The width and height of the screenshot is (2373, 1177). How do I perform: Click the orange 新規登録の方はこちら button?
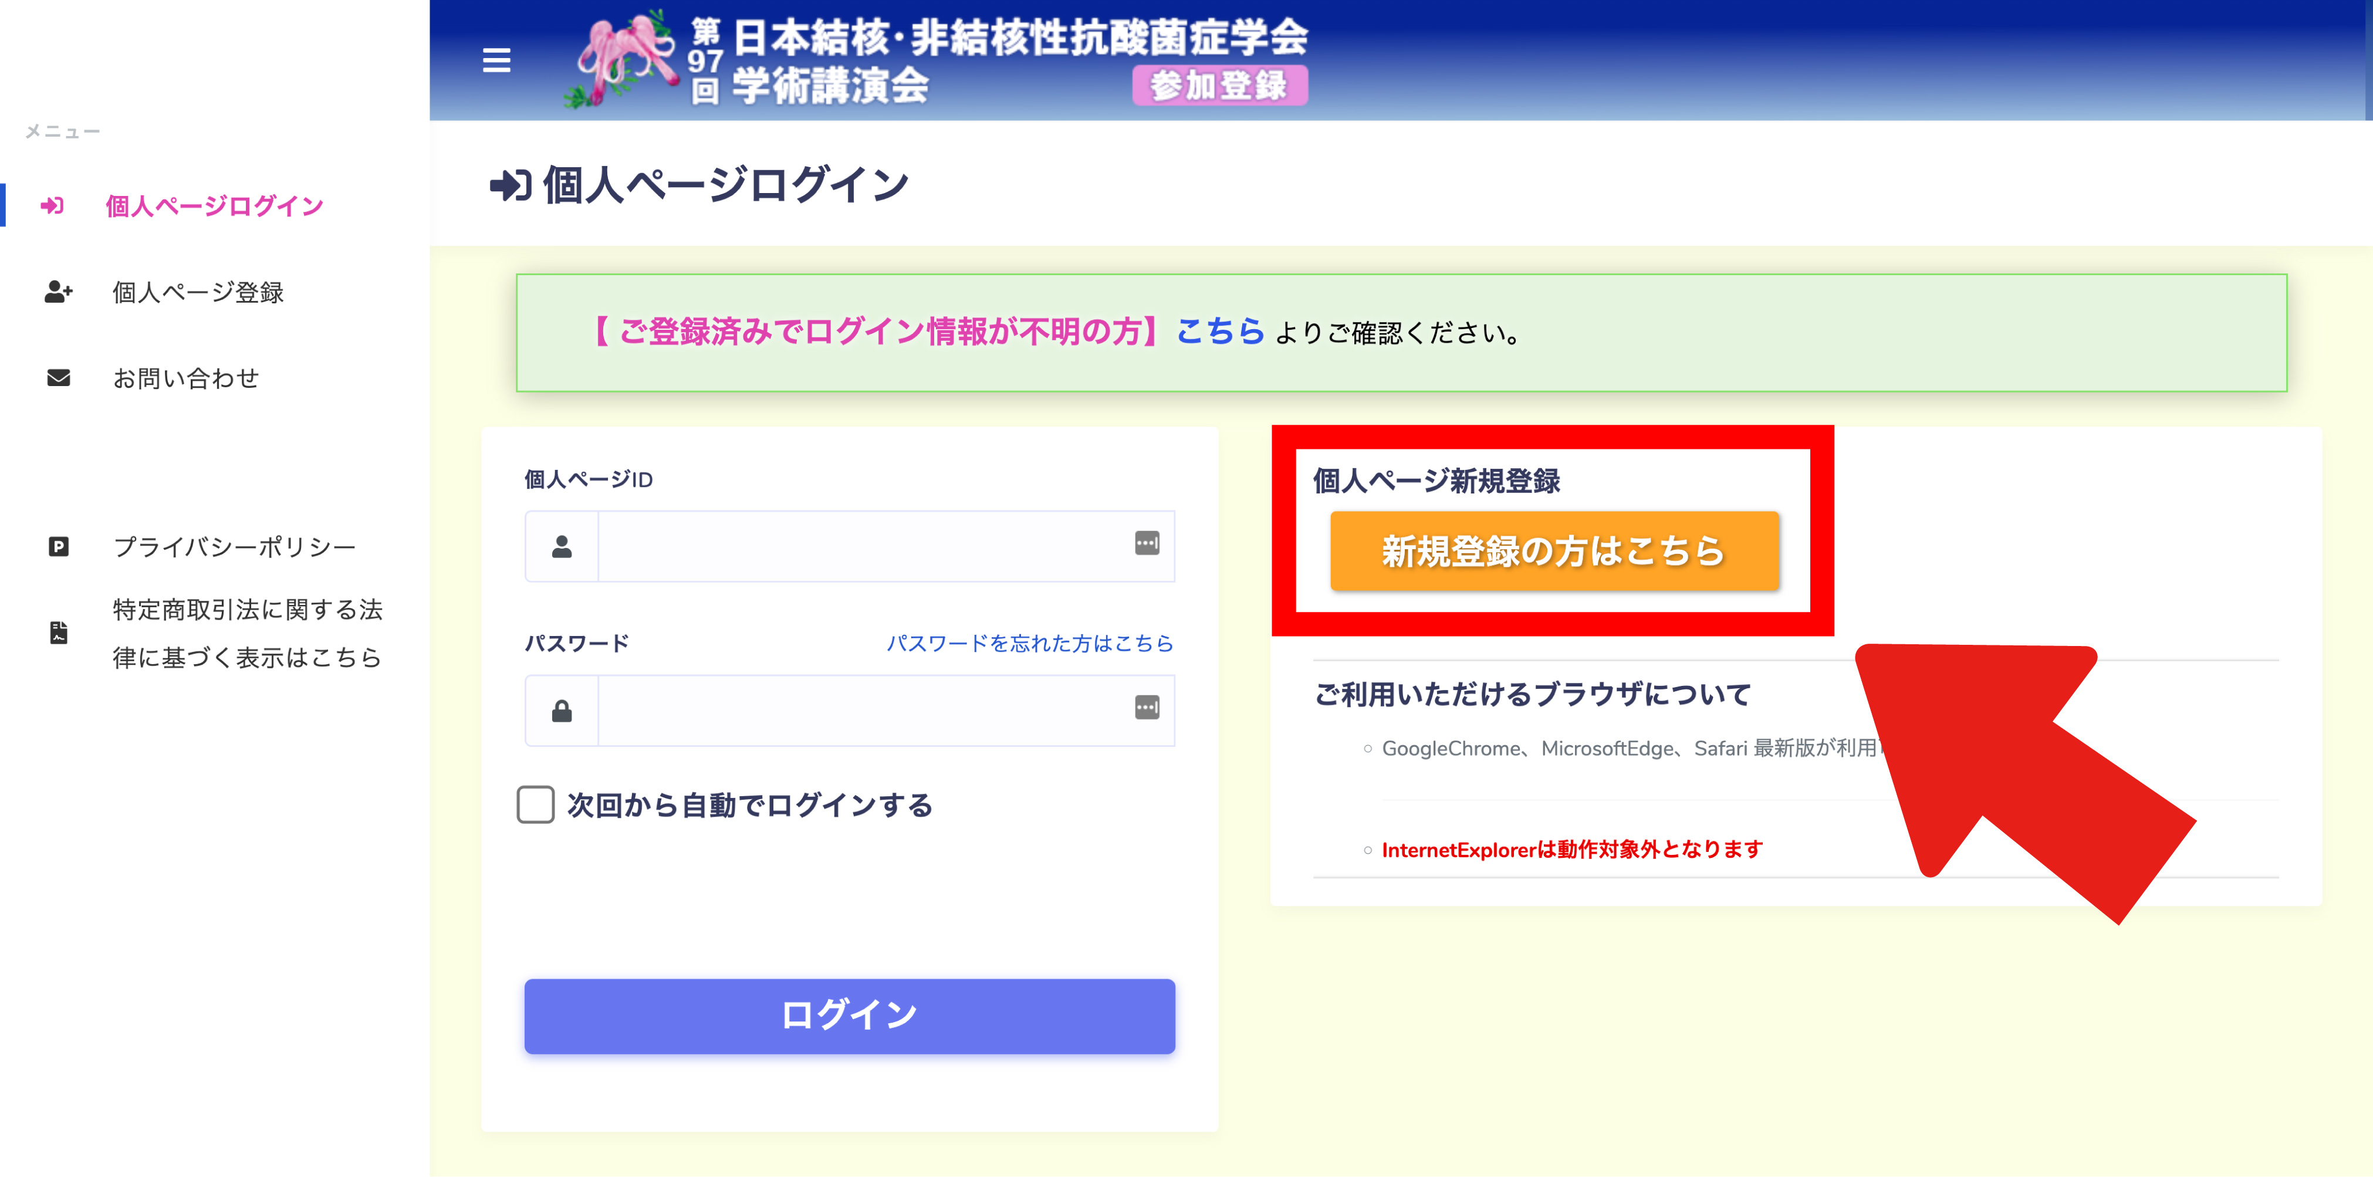pos(1554,551)
